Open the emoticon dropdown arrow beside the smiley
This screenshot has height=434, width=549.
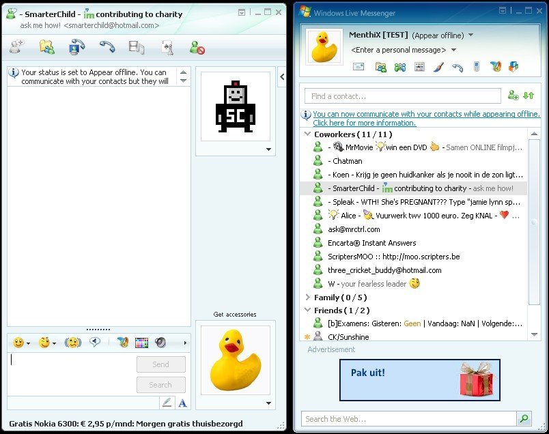click(x=29, y=343)
